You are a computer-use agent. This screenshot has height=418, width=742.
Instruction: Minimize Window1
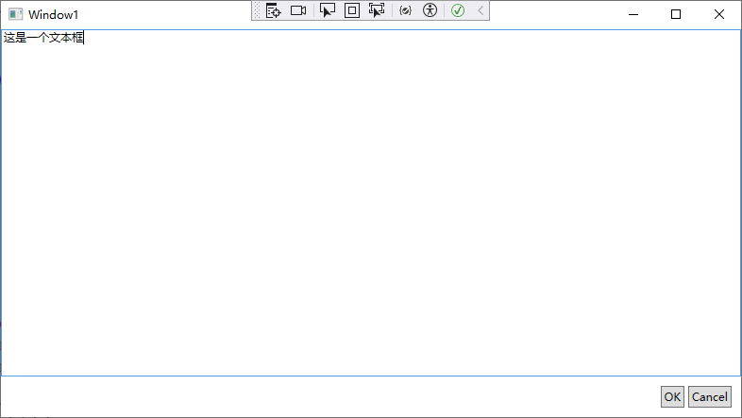tap(633, 15)
